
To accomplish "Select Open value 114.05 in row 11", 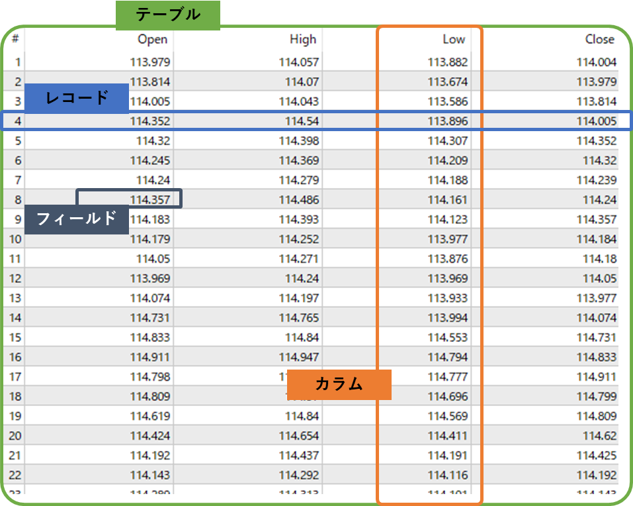I will click(x=153, y=259).
